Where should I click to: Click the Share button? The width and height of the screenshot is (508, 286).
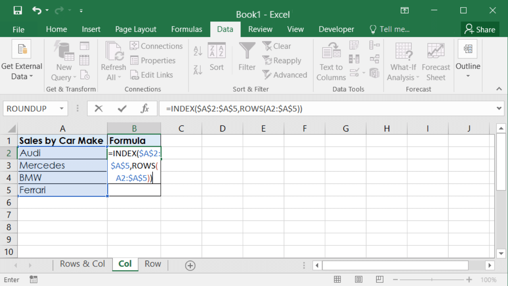coord(480,29)
